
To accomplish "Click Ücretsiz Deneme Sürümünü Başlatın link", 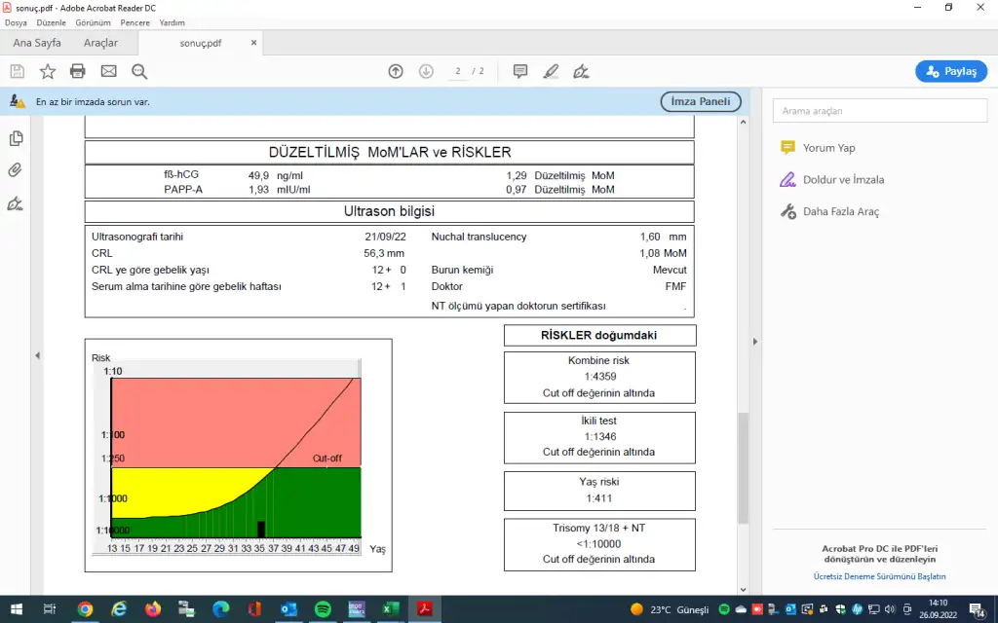I will click(879, 576).
